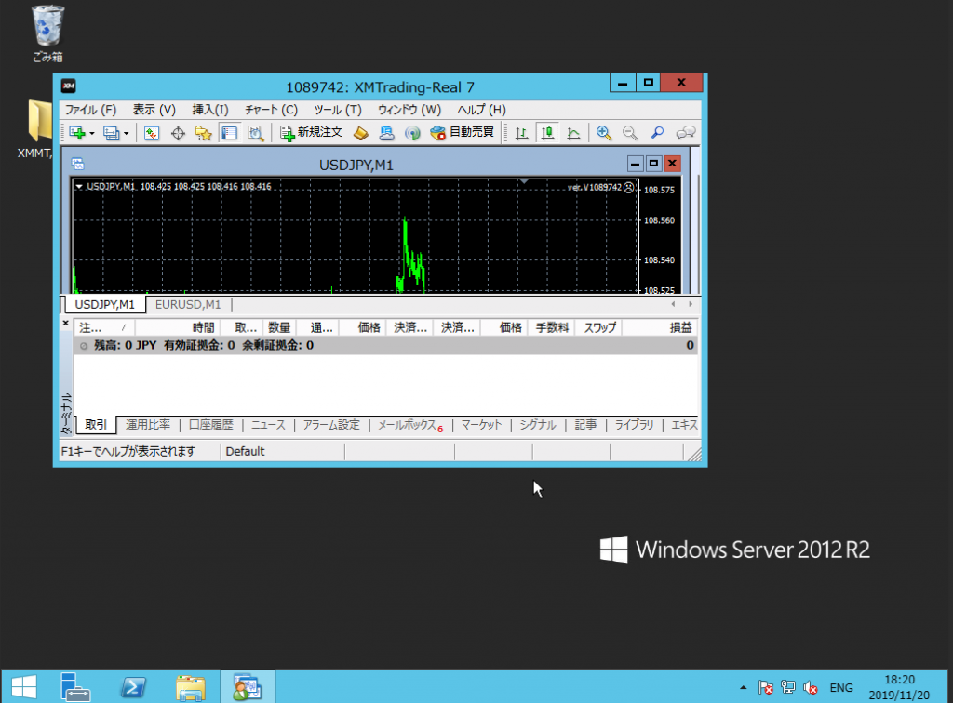The height and width of the screenshot is (703, 953).
Task: Open the マーケット terminal tab
Action: click(481, 425)
